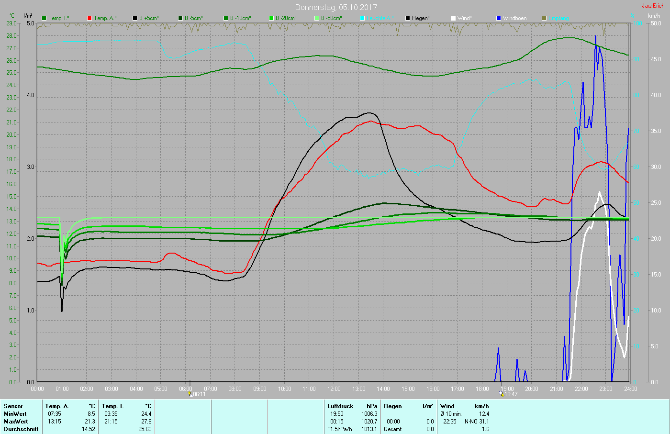Click the pressure maximum '1020.7'
This screenshot has width=670, height=434.
[369, 422]
